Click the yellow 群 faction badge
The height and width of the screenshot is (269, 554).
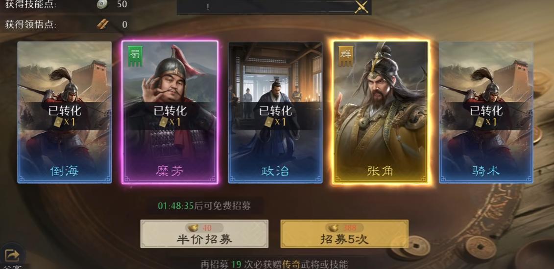(345, 56)
